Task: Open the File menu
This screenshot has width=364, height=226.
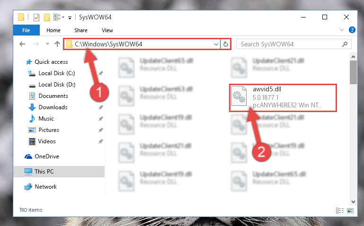Action: (26, 30)
